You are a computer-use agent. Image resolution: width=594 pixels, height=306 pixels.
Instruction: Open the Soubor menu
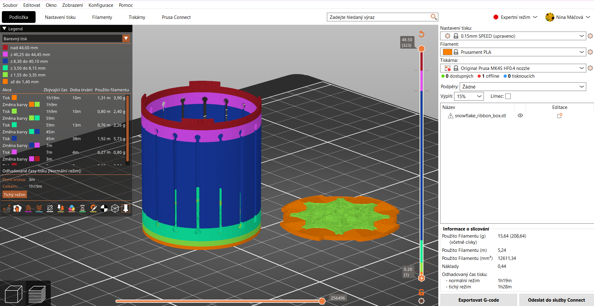click(x=10, y=5)
